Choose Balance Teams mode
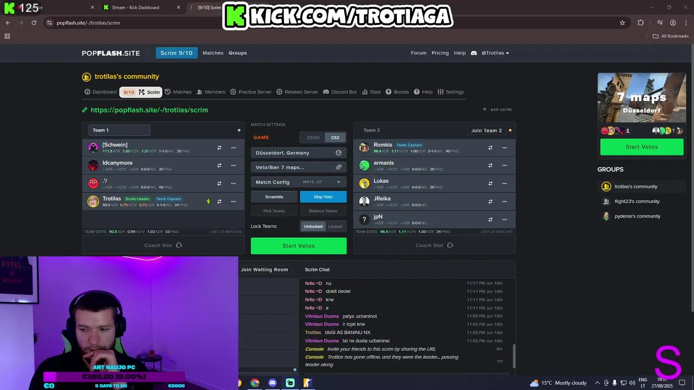This screenshot has width=694, height=390. (323, 211)
